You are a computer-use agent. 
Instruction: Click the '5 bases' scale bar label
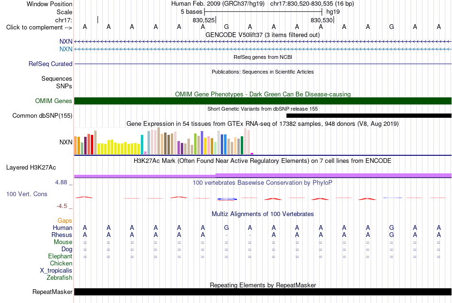191,12
